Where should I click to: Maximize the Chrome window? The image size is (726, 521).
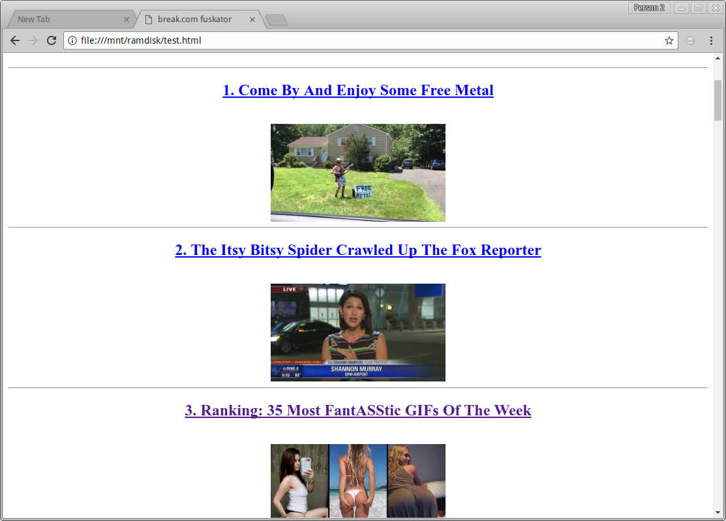coord(698,8)
